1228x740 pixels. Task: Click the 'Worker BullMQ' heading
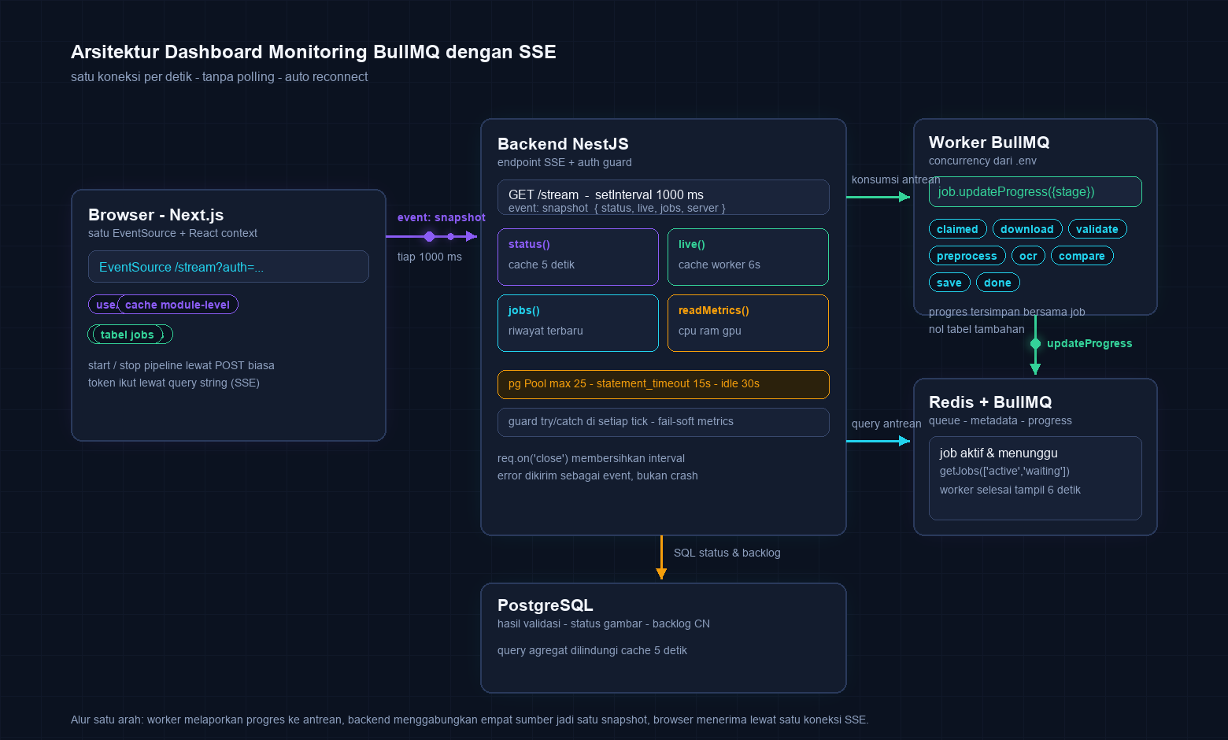[989, 142]
